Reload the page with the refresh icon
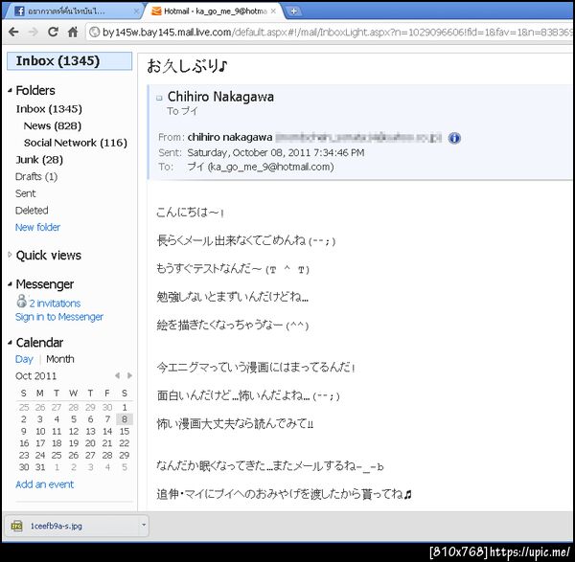 53,33
